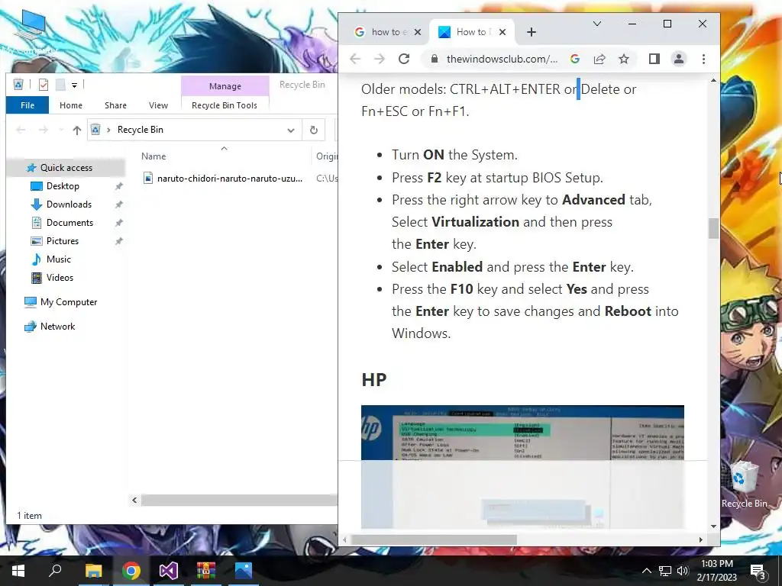Open the Chrome tab search dropdown
The image size is (782, 586).
point(597,24)
